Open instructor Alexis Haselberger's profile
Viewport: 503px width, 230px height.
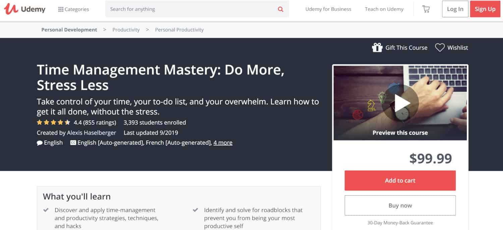click(92, 133)
